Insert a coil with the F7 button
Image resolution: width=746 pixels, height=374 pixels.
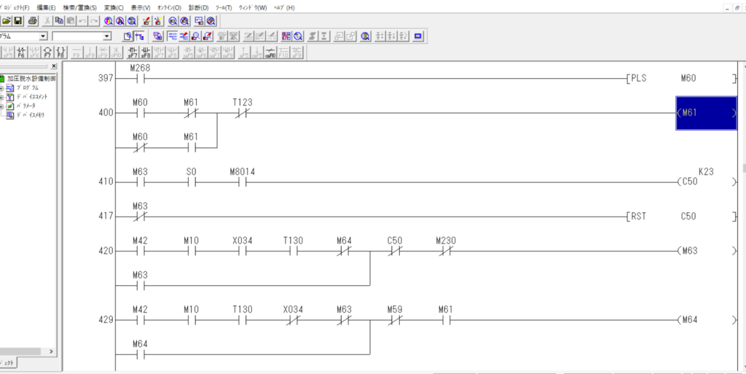[48, 52]
